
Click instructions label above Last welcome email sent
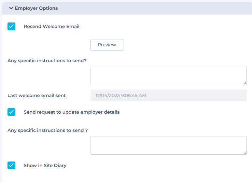[47, 61]
